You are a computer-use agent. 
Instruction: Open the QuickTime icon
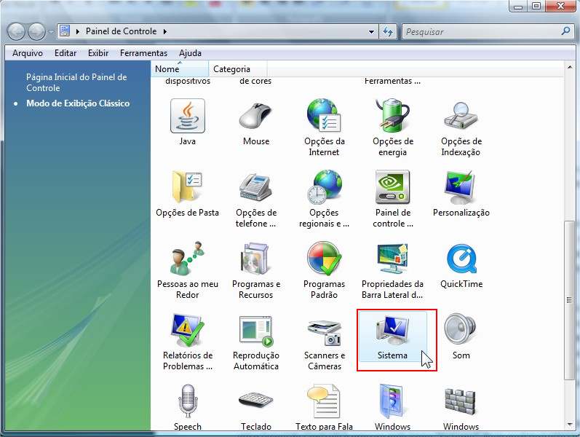coord(461,261)
